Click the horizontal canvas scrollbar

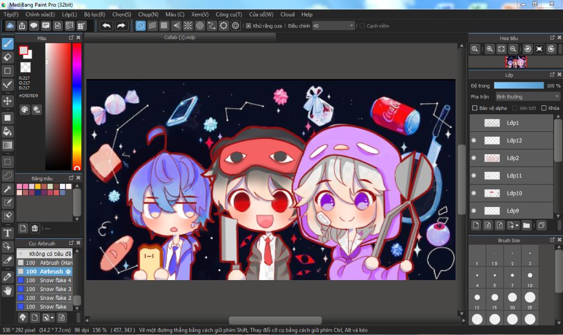pyautogui.click(x=275, y=320)
